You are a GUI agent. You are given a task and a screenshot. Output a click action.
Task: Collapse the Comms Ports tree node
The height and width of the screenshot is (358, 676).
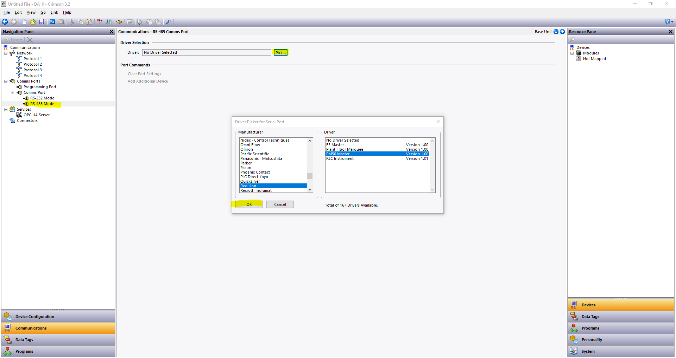6,81
